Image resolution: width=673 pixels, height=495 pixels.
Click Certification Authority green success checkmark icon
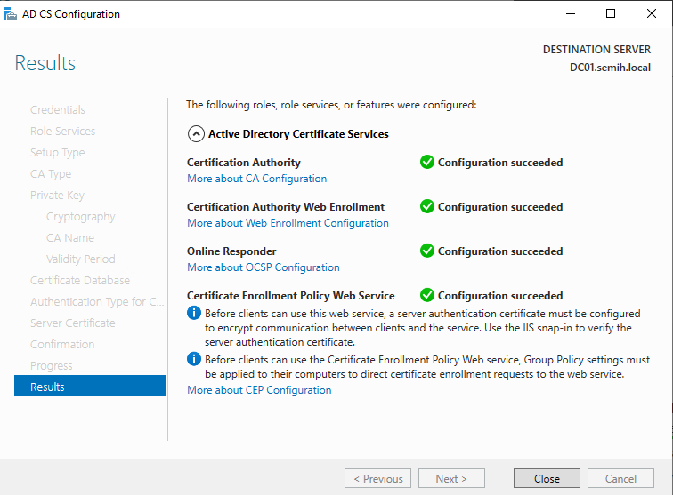pyautogui.click(x=427, y=163)
